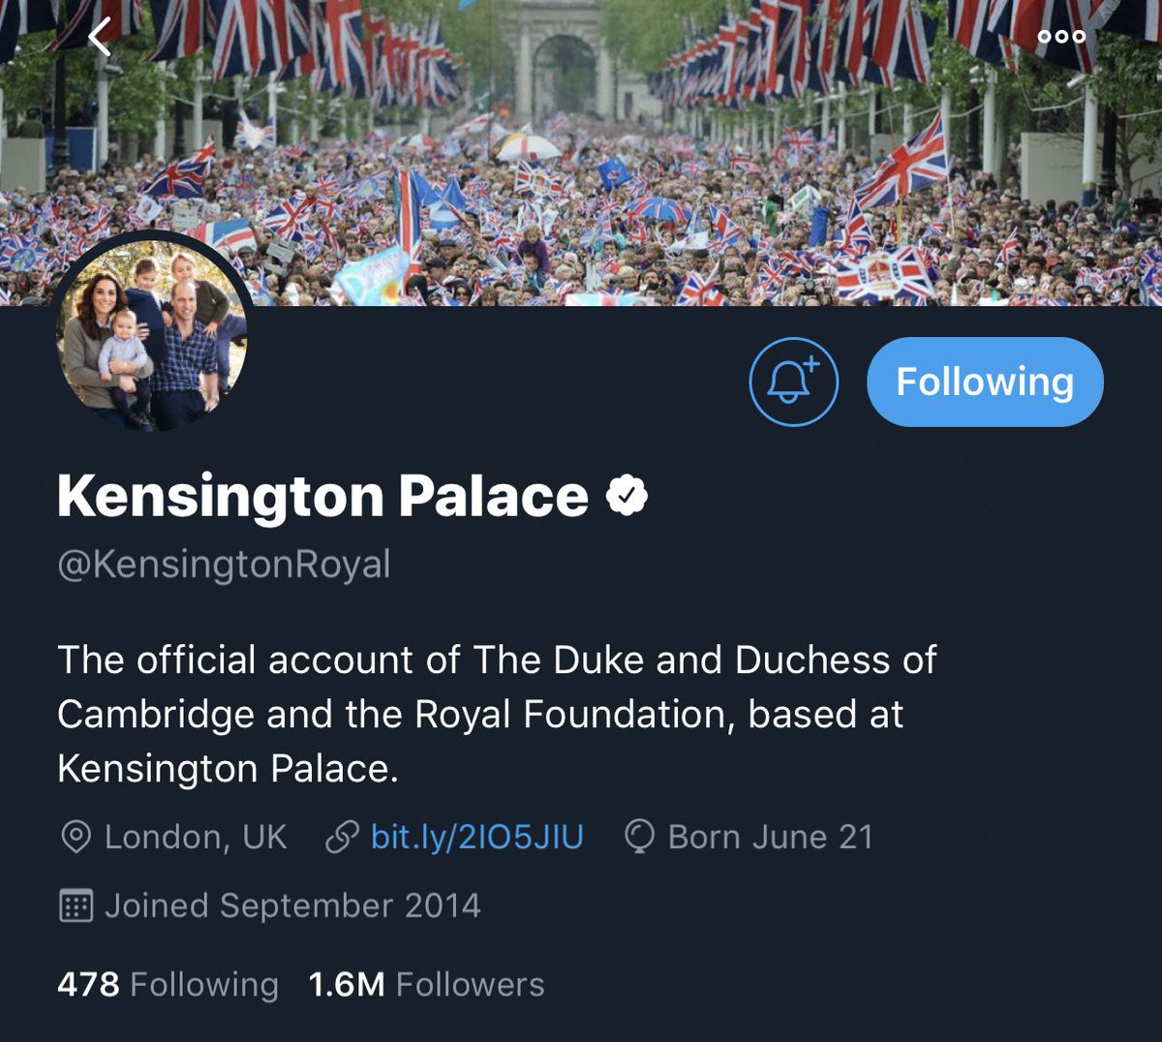The image size is (1162, 1042).
Task: Toggle the Following button
Action: pos(985,382)
